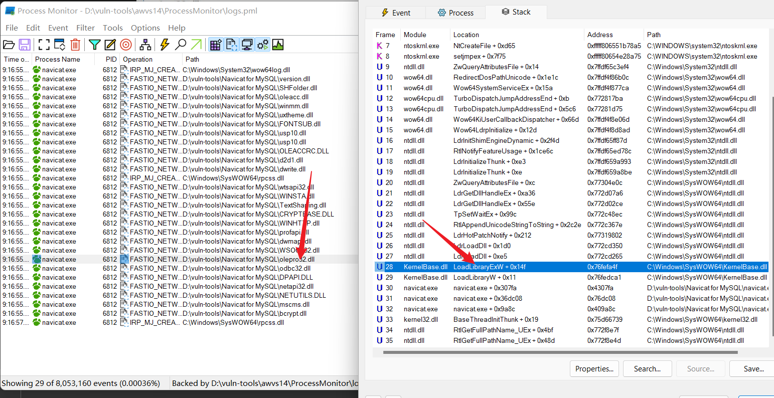This screenshot has width=774, height=398.
Task: Select the event row for FONTSUB.dll
Action: [x=179, y=124]
